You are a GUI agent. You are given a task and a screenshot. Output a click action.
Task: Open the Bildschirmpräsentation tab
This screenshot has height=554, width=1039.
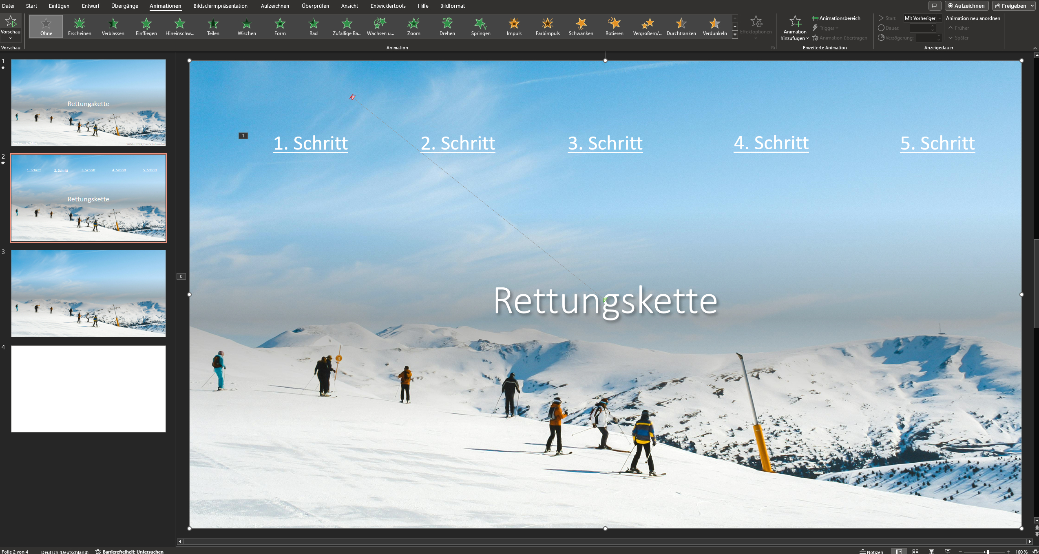point(220,6)
